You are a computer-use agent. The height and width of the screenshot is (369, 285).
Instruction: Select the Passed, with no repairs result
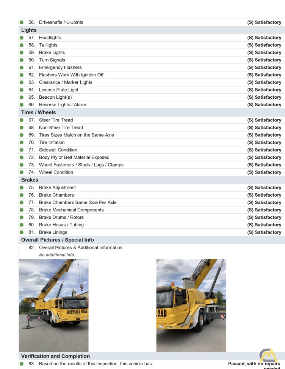(x=254, y=366)
